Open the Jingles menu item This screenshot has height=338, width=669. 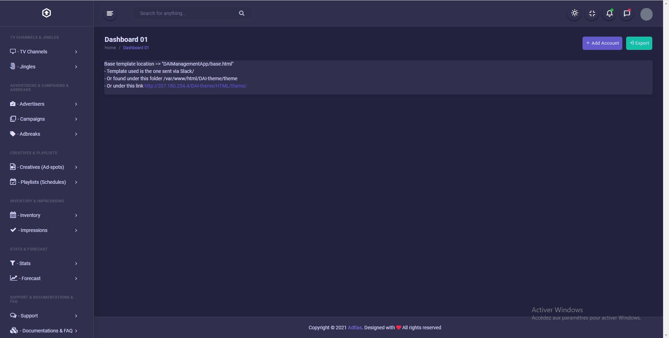click(28, 67)
